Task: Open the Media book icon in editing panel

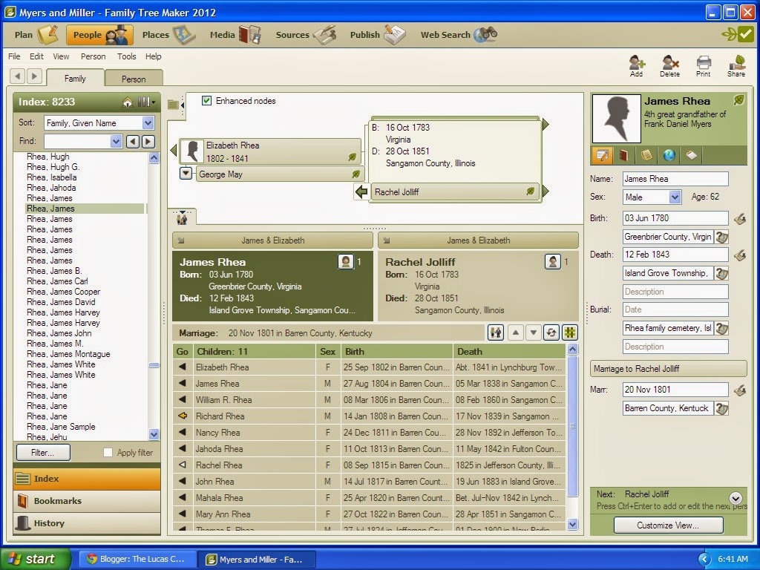Action: 624,155
